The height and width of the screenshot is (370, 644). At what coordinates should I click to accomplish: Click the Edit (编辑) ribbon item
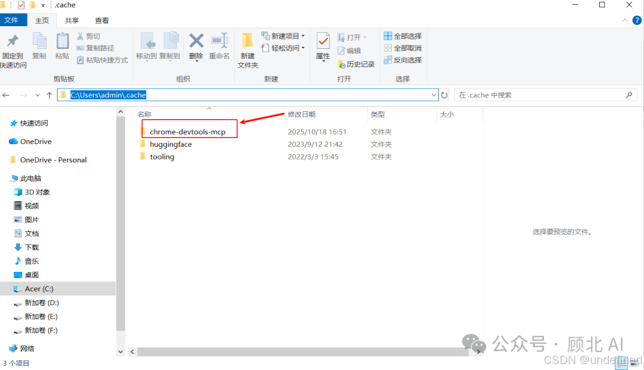[x=349, y=51]
